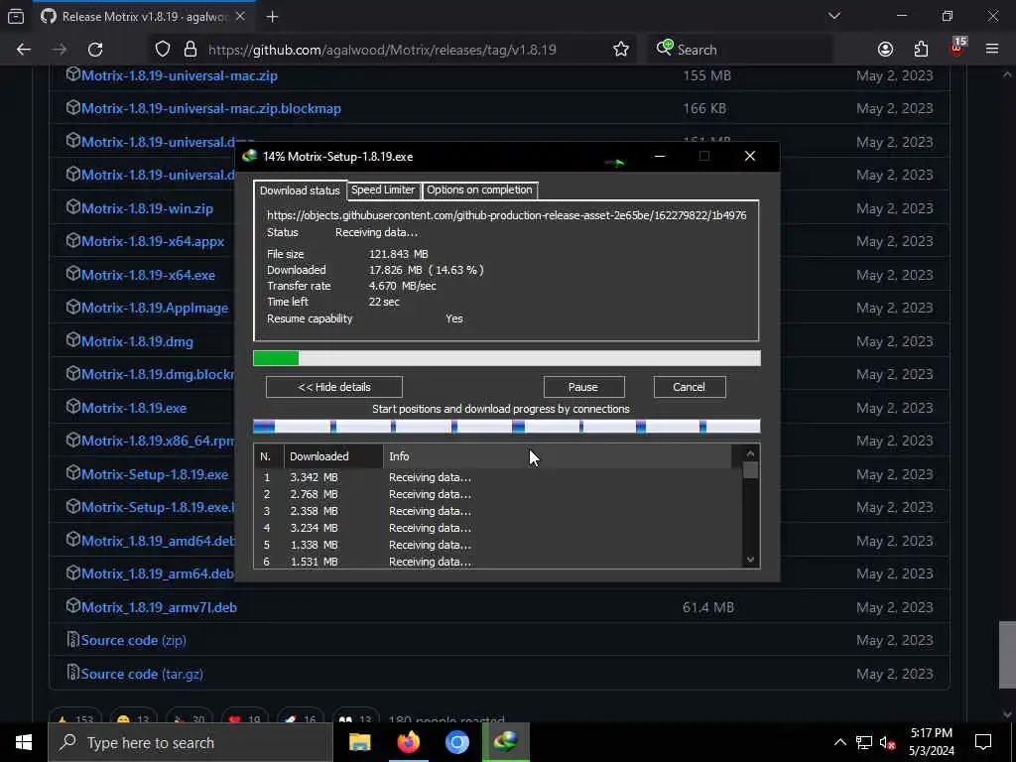Click zip file icon beside Source code (zip)

point(73,640)
